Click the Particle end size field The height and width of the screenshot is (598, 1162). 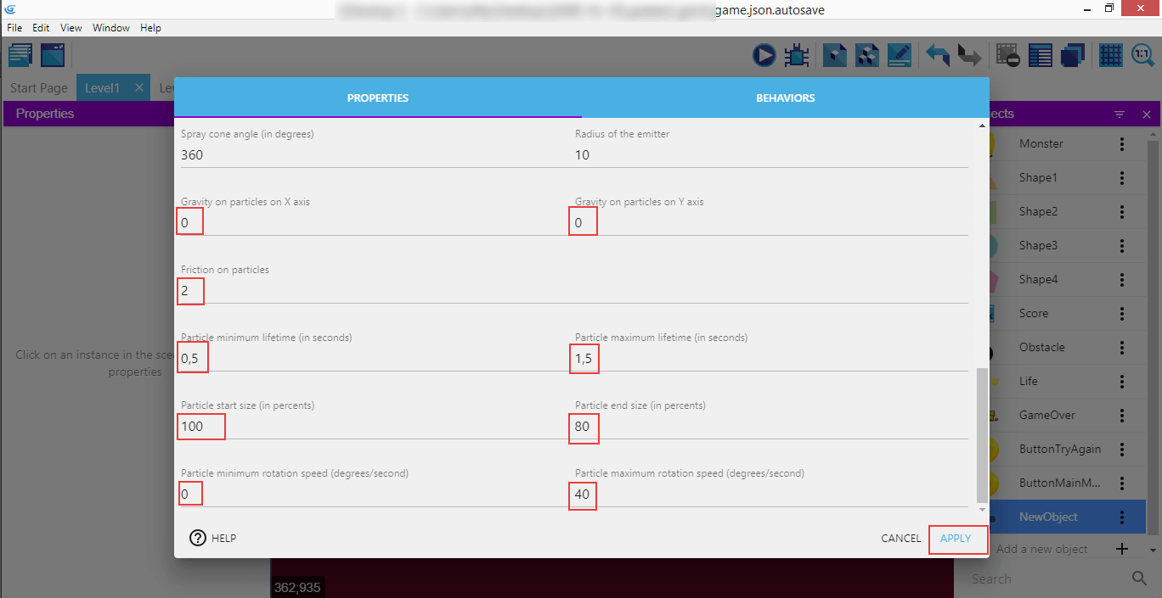tap(770, 427)
